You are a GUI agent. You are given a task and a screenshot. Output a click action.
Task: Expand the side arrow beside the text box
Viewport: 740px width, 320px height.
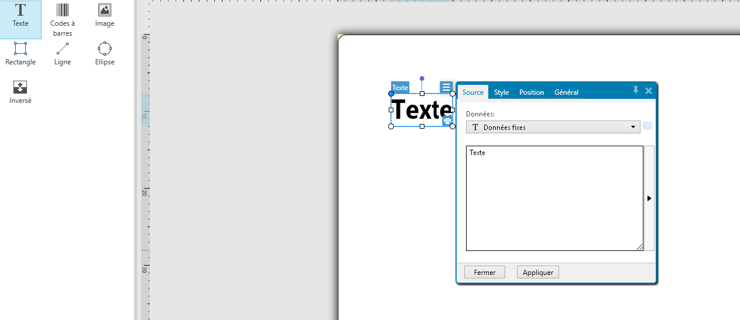tap(649, 198)
